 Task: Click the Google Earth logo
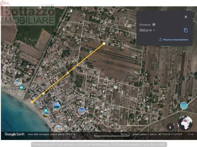(14, 134)
